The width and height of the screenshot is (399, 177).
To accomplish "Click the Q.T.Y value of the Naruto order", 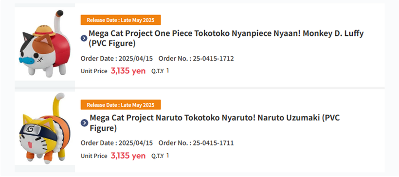I will 168,155.
